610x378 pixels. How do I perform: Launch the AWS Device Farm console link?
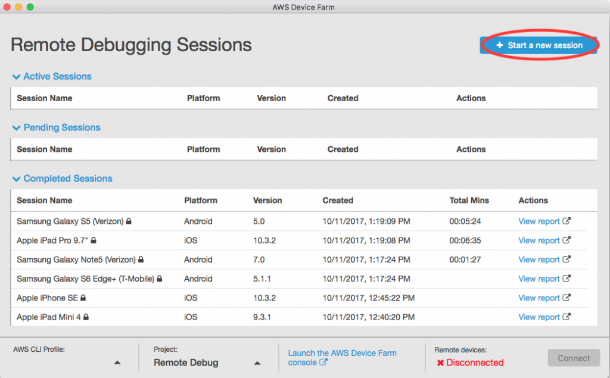pos(342,357)
